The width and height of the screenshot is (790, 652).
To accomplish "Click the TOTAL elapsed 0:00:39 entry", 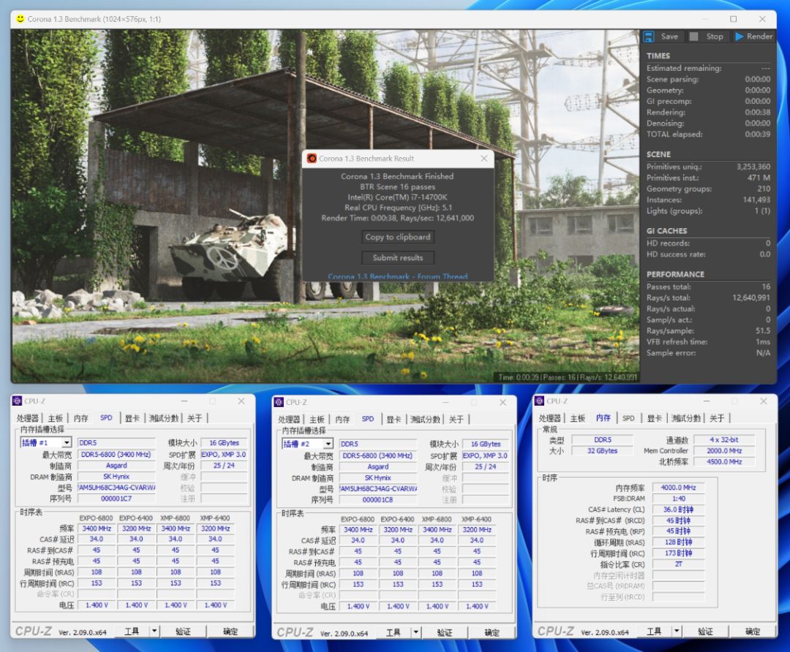I will (x=708, y=134).
